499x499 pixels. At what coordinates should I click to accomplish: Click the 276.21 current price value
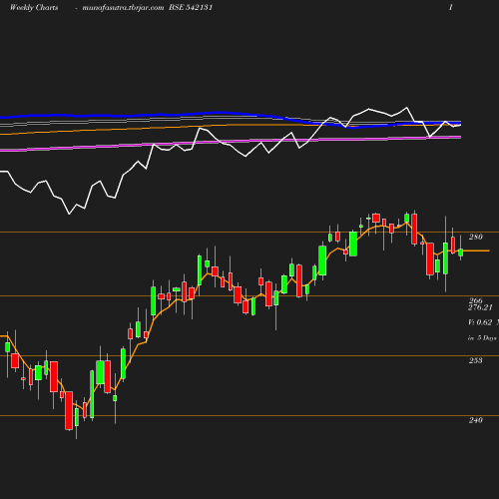(x=480, y=307)
